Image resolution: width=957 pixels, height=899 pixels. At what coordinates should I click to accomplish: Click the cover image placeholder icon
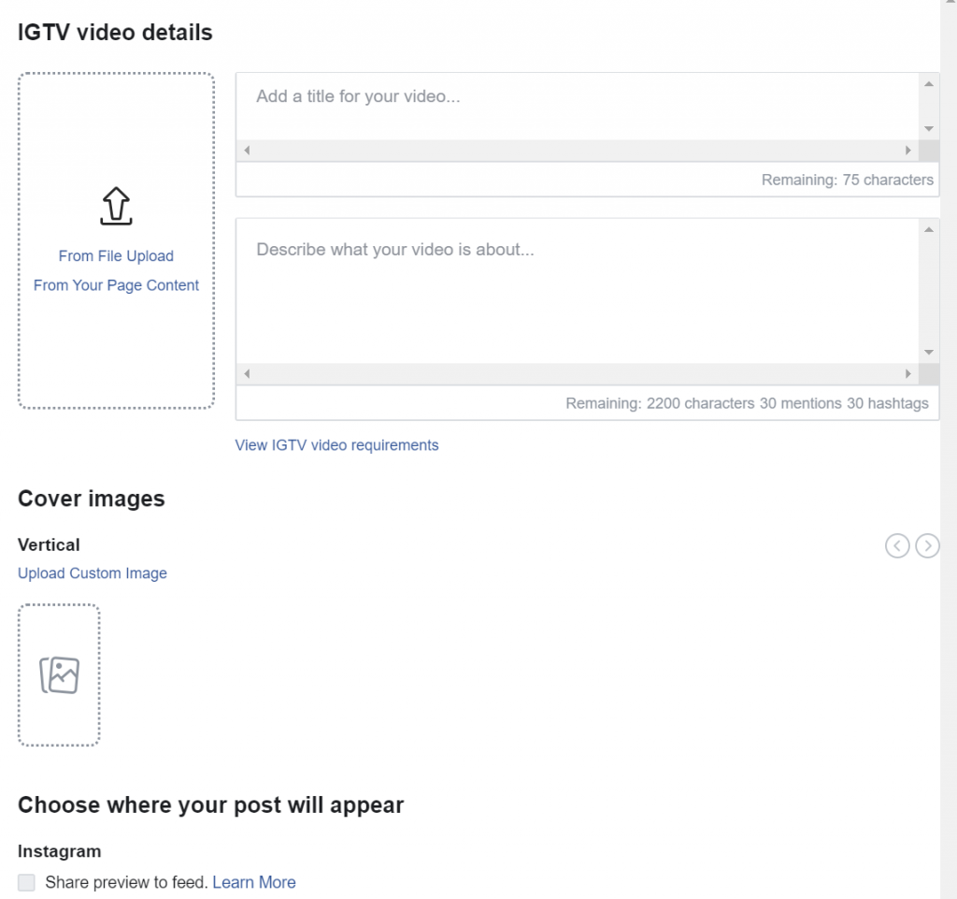click(x=59, y=674)
